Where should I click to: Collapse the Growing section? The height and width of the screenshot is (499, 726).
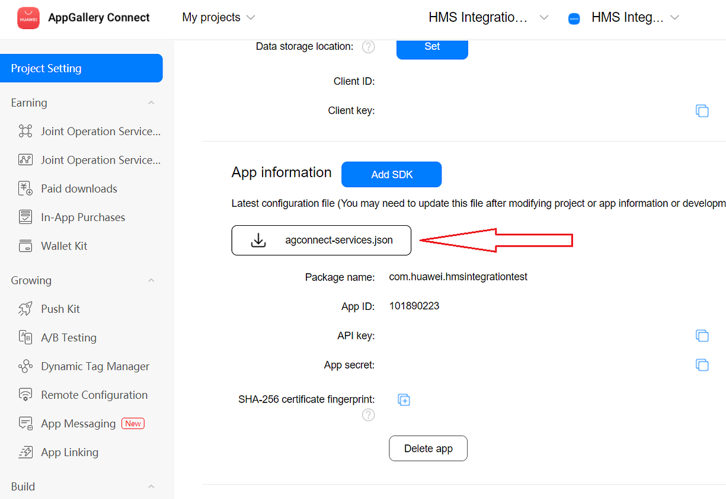click(x=151, y=280)
